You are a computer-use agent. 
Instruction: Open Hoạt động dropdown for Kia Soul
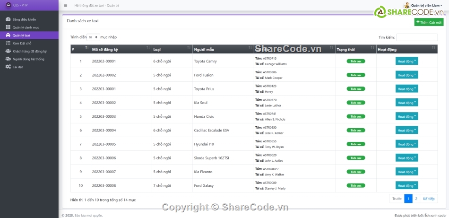click(406, 103)
